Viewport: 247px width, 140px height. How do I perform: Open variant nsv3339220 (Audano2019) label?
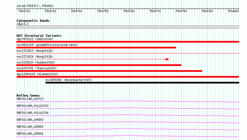tap(36, 62)
